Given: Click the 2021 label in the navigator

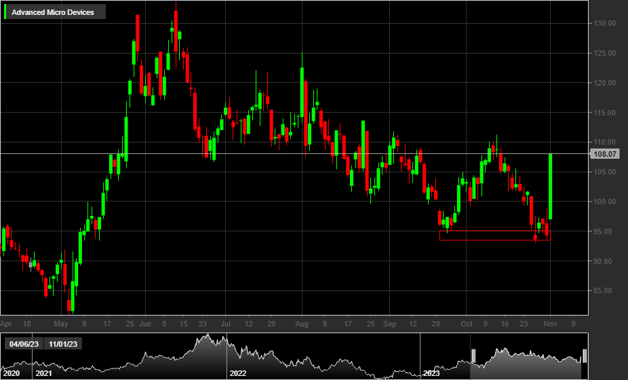Looking at the screenshot, I should pyautogui.click(x=43, y=373).
